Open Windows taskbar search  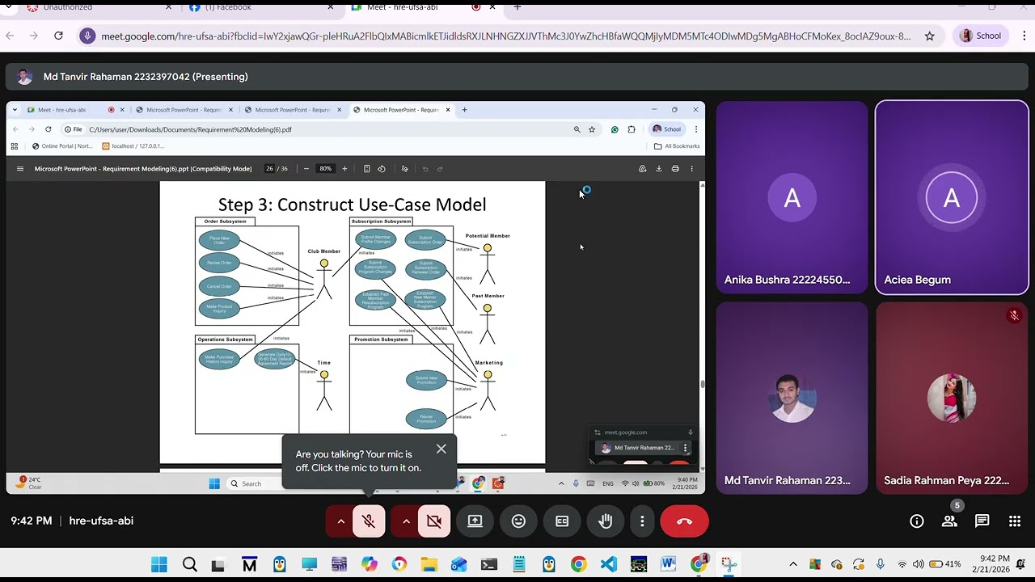pos(189,564)
